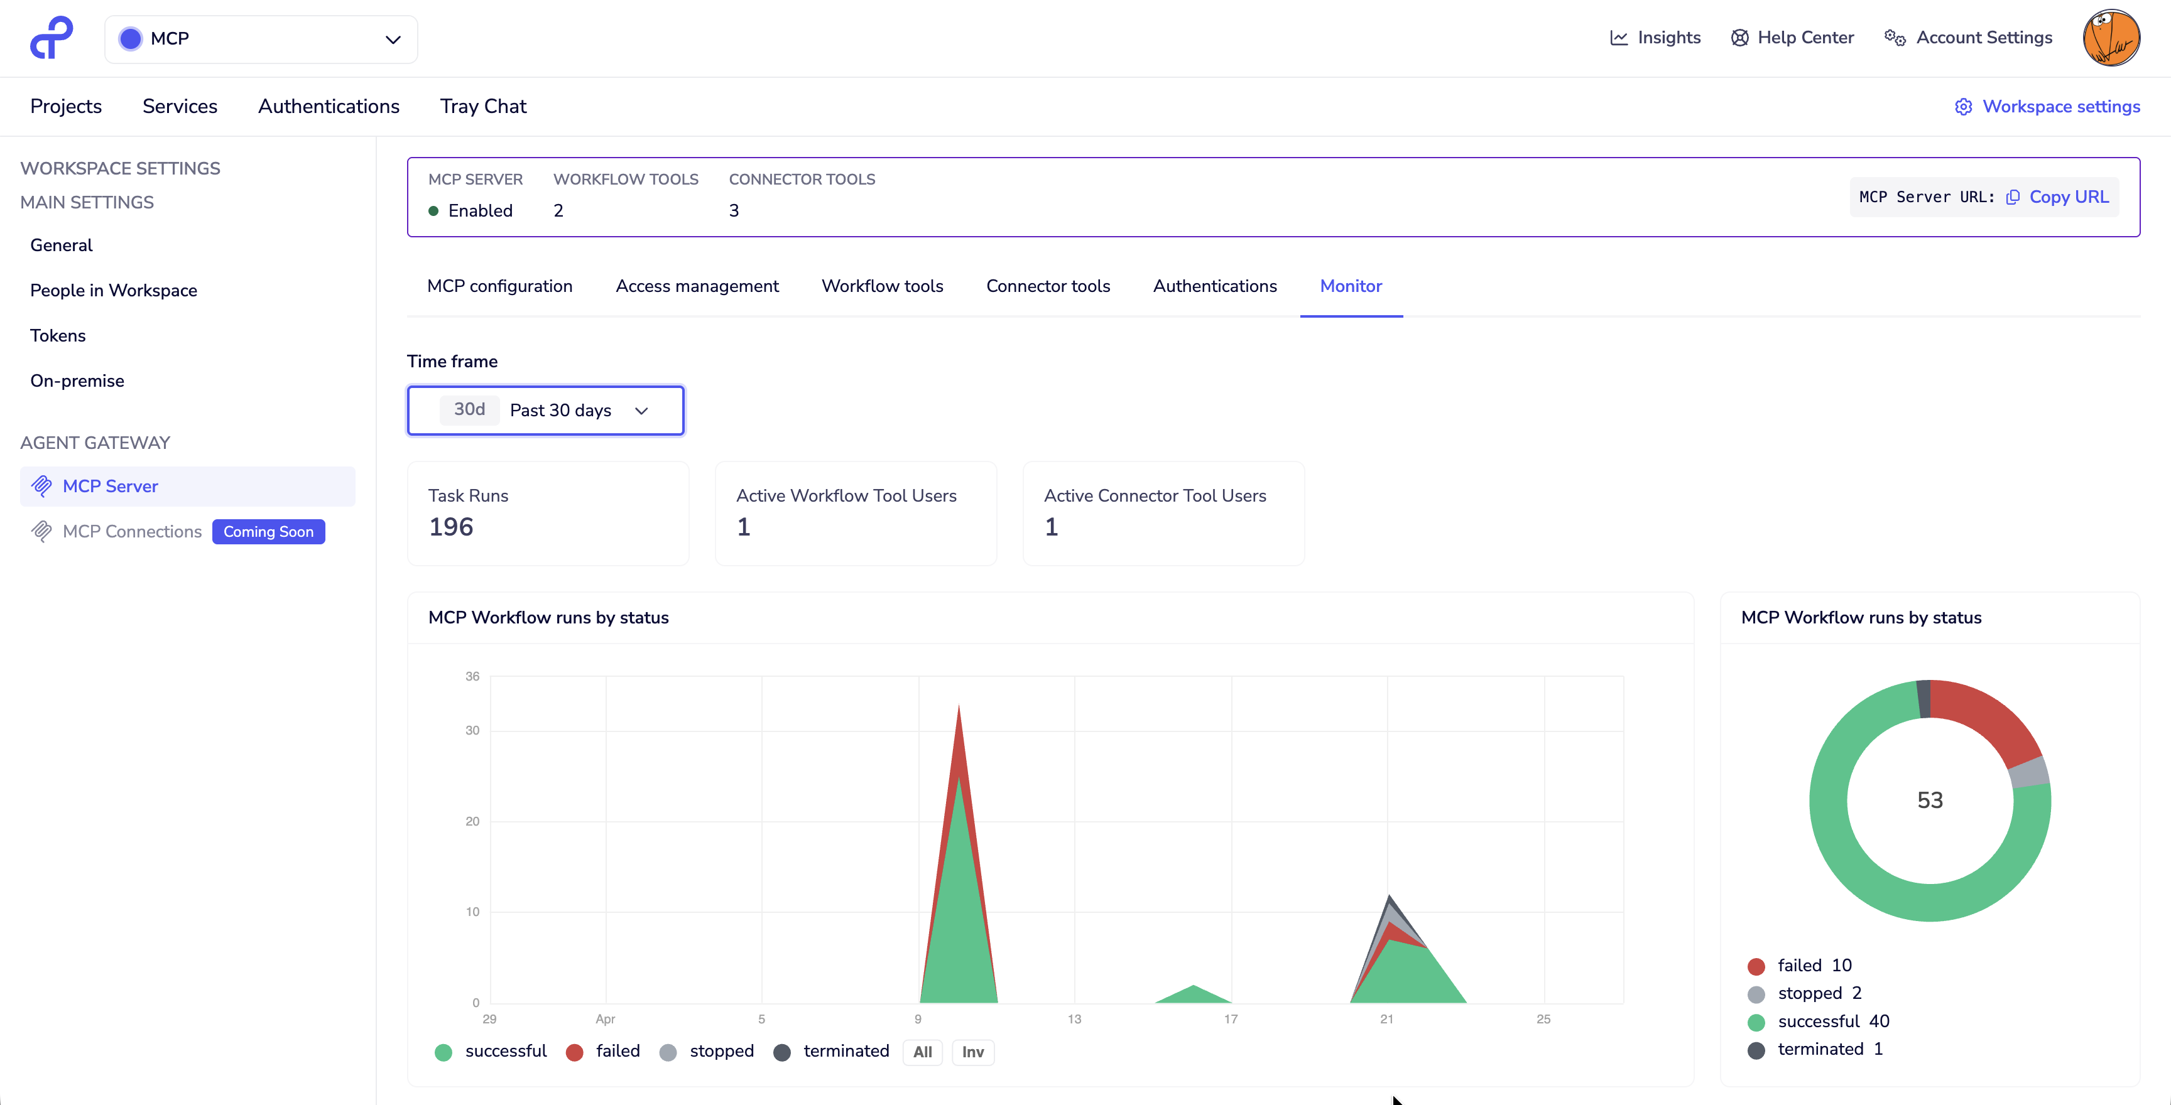Image resolution: width=2171 pixels, height=1105 pixels.
Task: Go to Projects in top navigation
Action: click(x=66, y=106)
